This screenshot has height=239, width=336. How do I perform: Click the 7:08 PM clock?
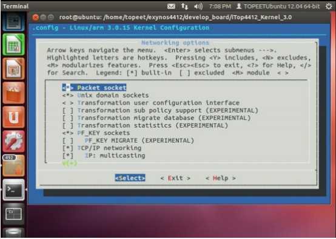[x=220, y=7]
